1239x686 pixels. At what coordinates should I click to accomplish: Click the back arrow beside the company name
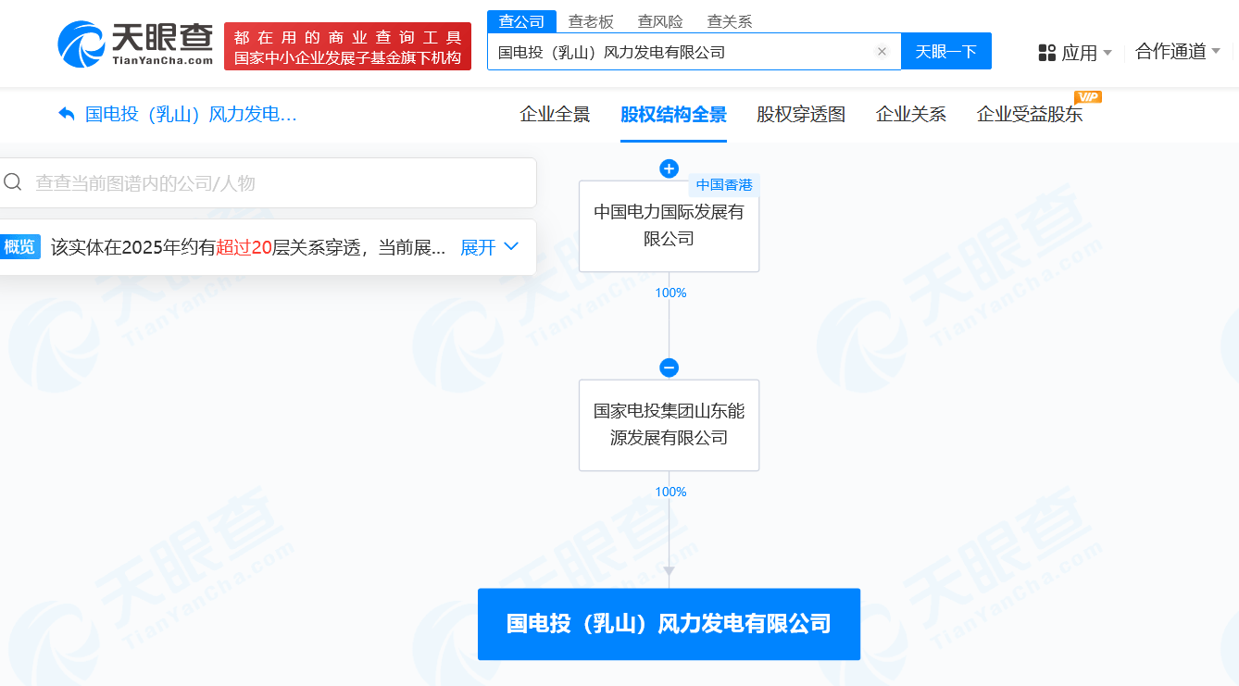coord(67,114)
